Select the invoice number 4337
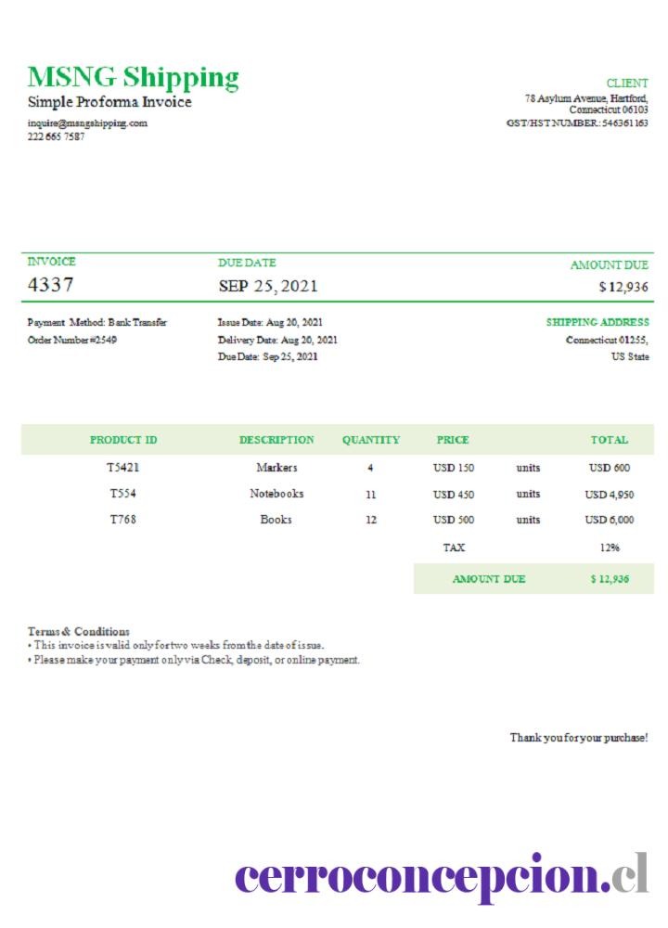This screenshot has height=928, width=668. [51, 285]
